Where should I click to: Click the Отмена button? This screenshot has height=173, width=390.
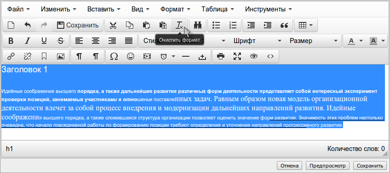point(289,166)
